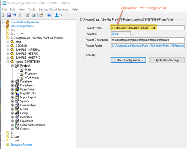The image size is (188, 149).
Task: Click the properties window toolbar icon
Action: (x=41, y=15)
